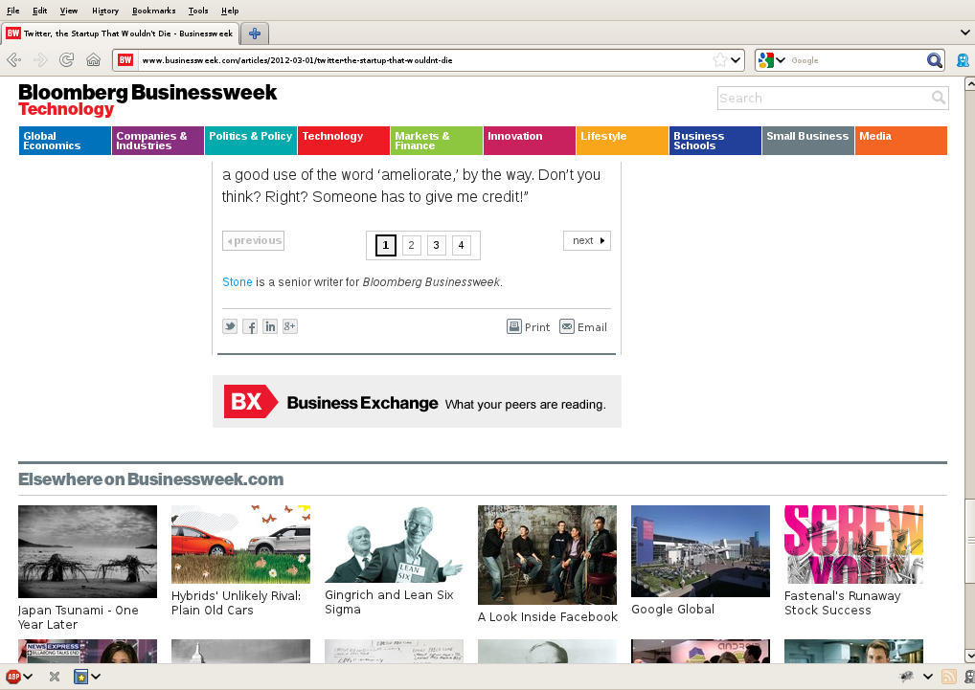Click the site search magnifier icon
Screen dimensions: 975x690
(939, 98)
